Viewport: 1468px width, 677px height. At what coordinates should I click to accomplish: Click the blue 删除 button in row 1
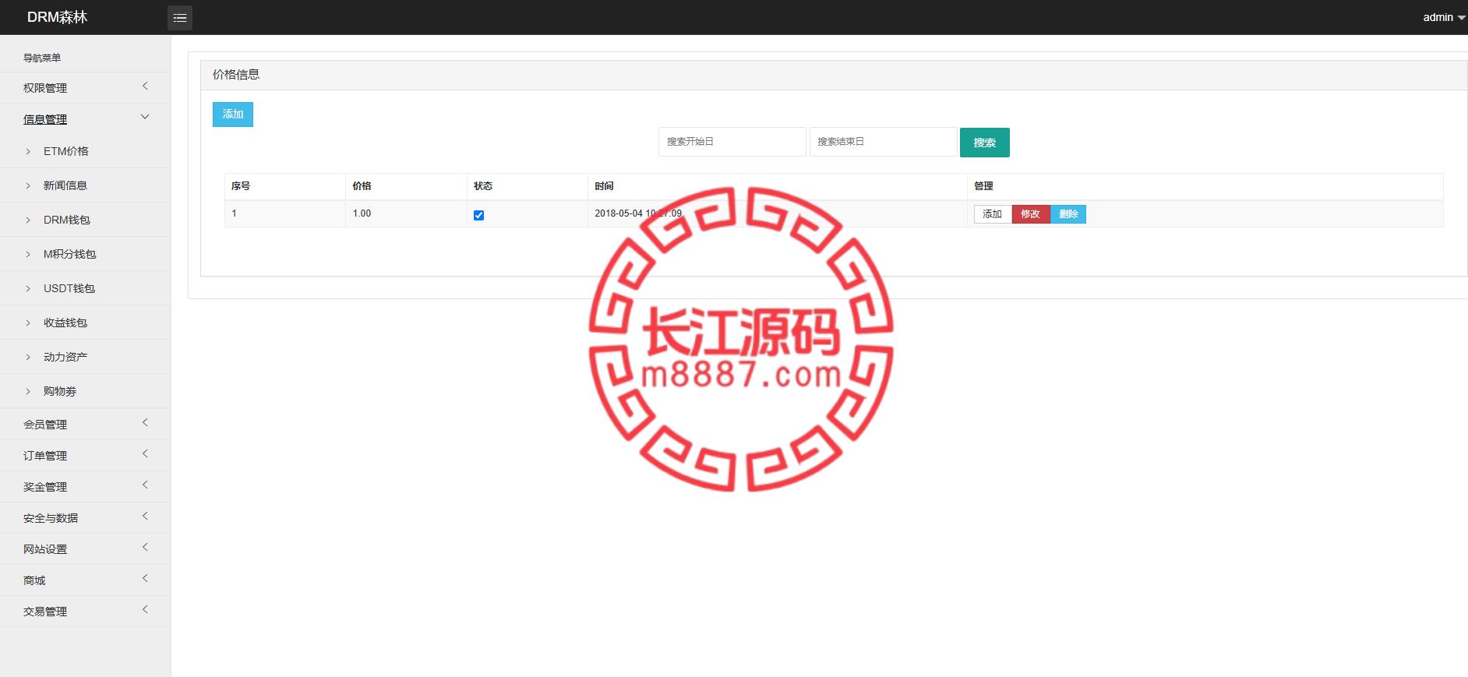tap(1068, 214)
